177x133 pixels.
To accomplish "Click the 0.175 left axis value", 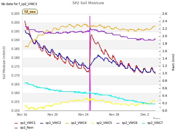I will [15, 66].
